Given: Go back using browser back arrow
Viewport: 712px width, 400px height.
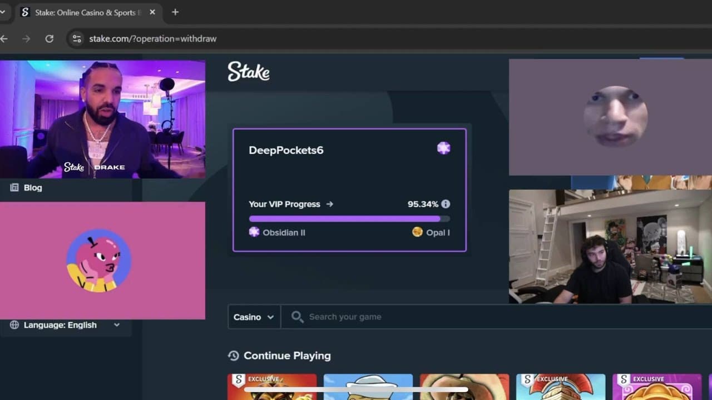Looking at the screenshot, I should coord(4,38).
